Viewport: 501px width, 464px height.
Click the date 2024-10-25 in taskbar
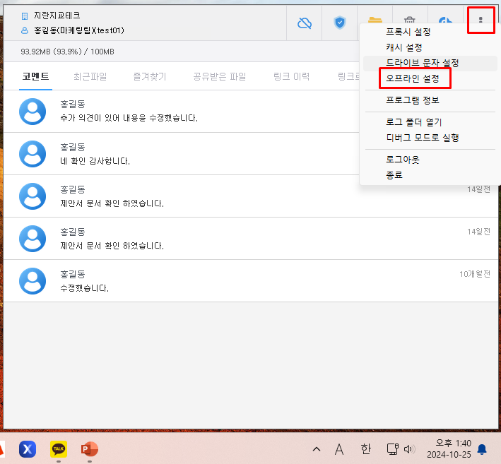[449, 454]
